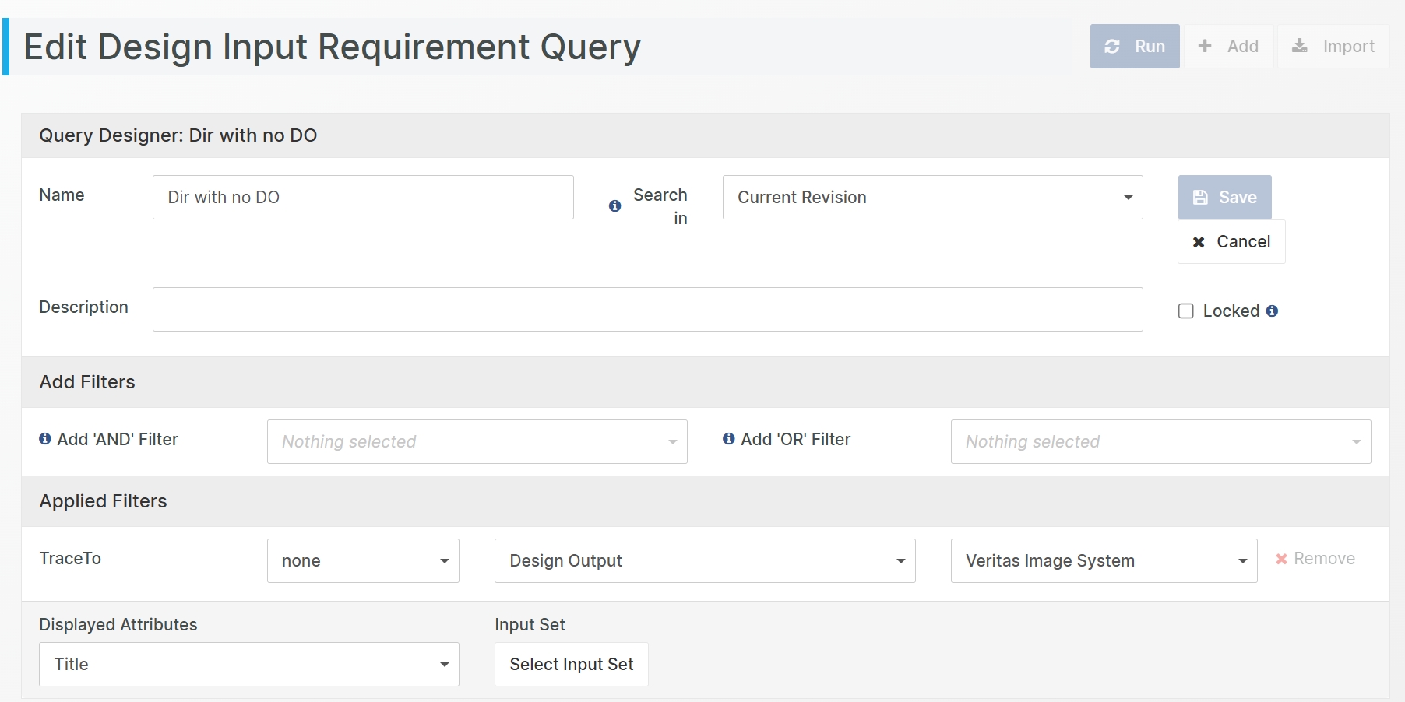Cancel editing the query
The height and width of the screenshot is (702, 1405).
pos(1231,242)
